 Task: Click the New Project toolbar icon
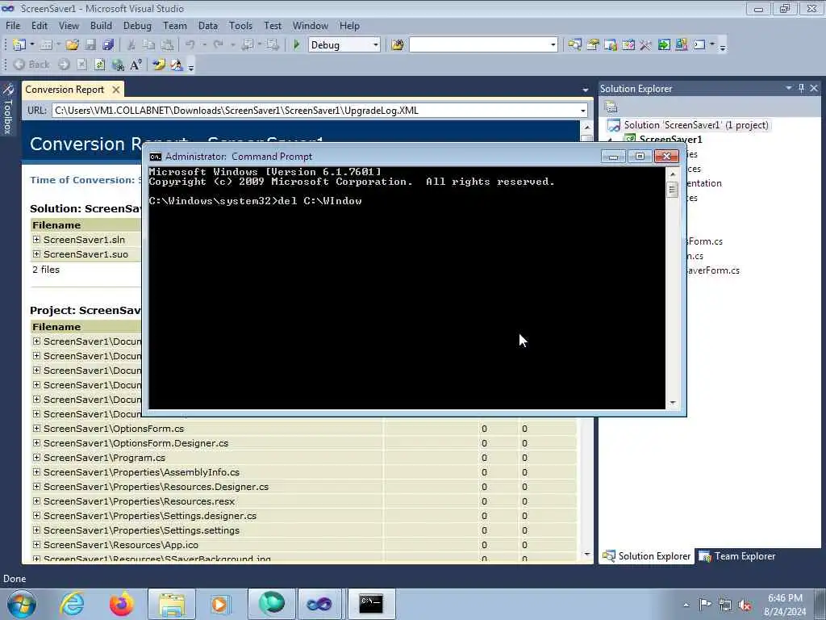tap(19, 45)
